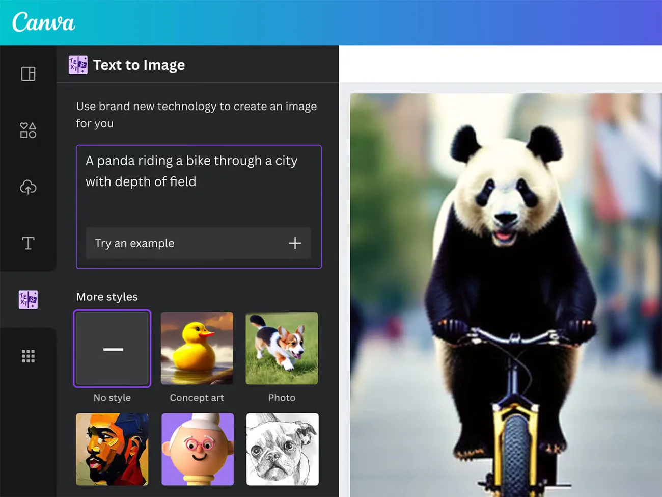Click the Text to Image panel title
The image size is (662, 497).
tap(139, 65)
